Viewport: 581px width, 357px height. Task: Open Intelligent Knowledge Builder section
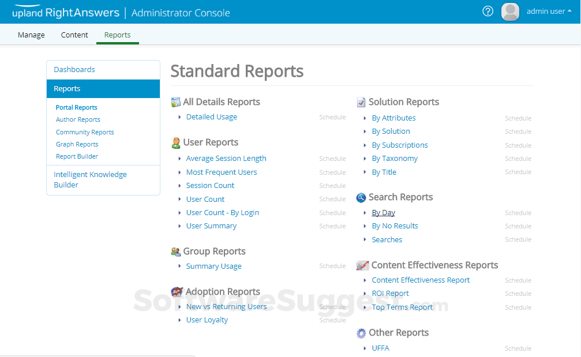click(90, 179)
